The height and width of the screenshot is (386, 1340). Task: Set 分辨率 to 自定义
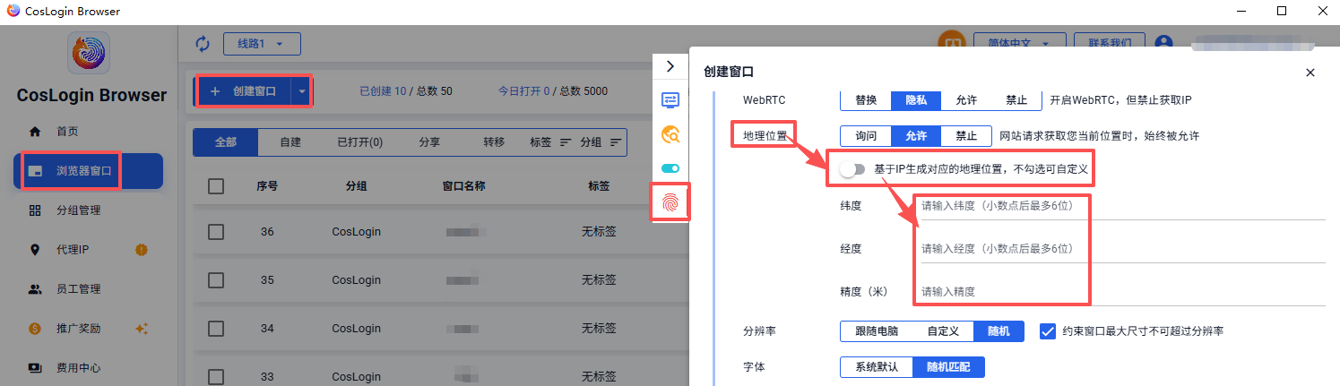(943, 331)
